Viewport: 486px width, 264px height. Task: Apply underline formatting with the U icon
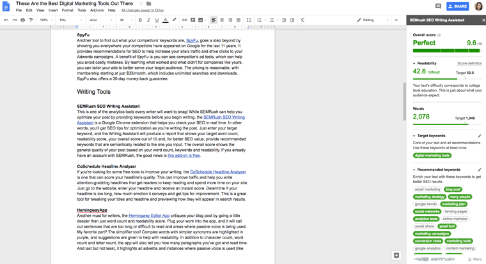tap(157, 20)
